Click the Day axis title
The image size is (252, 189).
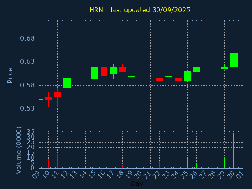pos(137,183)
